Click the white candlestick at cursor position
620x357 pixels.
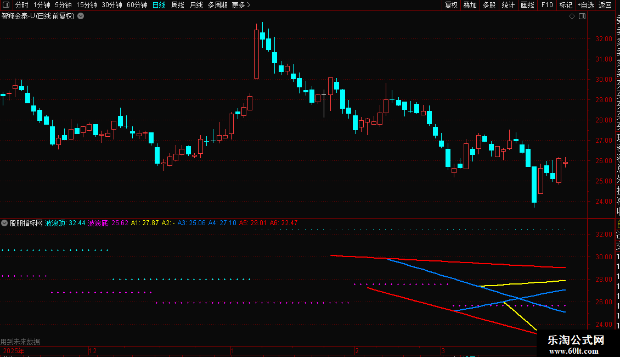click(324, 104)
